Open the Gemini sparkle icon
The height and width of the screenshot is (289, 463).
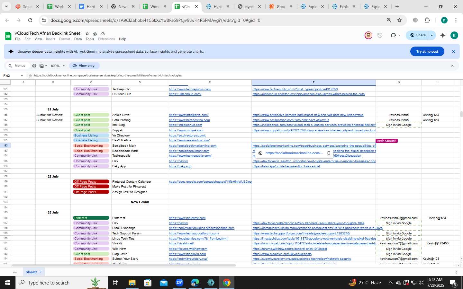click(x=443, y=35)
